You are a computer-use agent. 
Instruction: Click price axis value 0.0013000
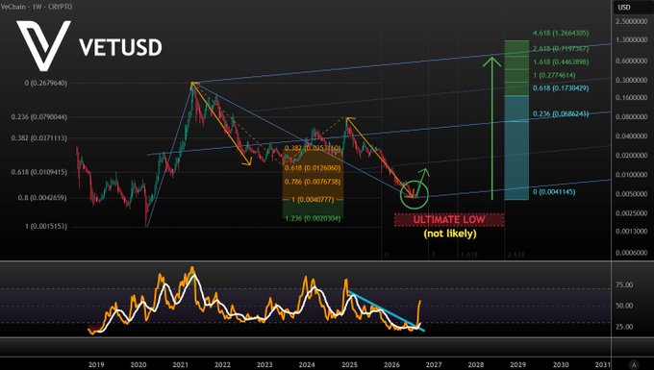(x=632, y=232)
